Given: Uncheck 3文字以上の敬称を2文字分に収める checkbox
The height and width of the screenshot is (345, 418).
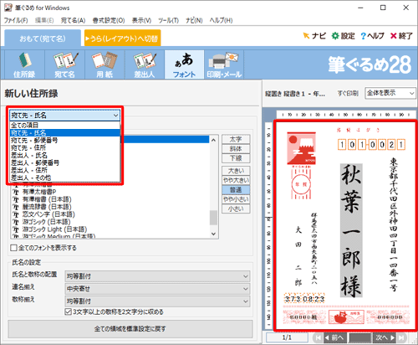Looking at the screenshot, I should (68, 312).
